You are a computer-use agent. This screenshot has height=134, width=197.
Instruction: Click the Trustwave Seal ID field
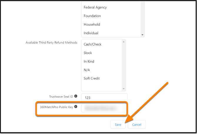tap(104, 97)
